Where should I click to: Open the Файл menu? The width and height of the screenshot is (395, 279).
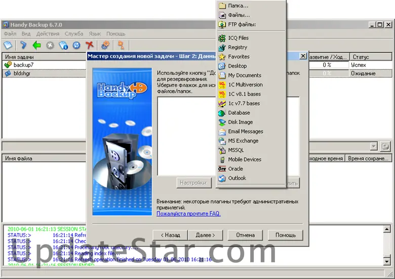10,34
